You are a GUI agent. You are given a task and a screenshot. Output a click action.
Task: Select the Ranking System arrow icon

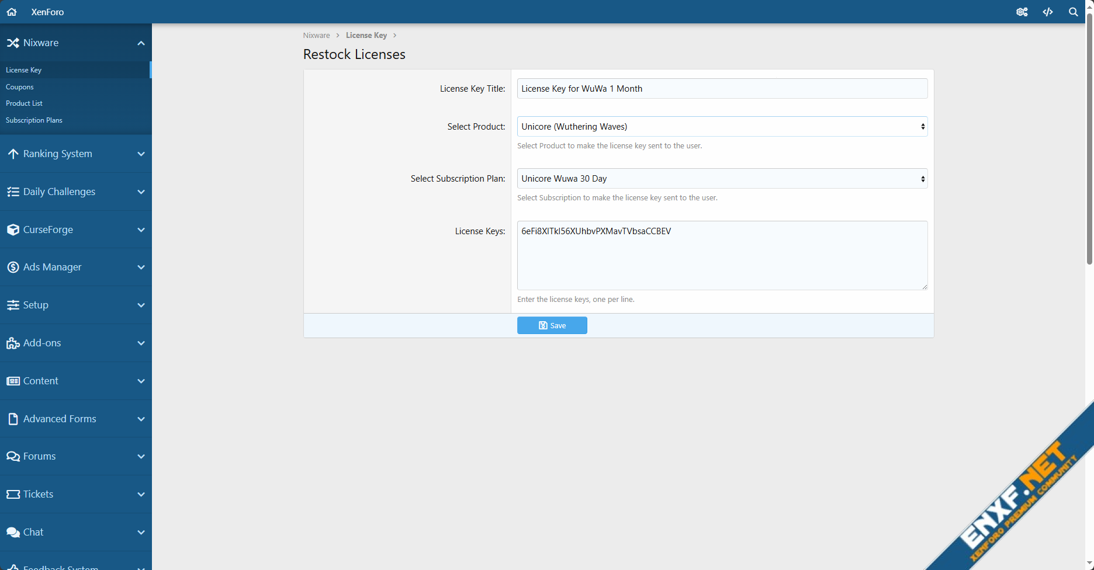click(x=13, y=154)
